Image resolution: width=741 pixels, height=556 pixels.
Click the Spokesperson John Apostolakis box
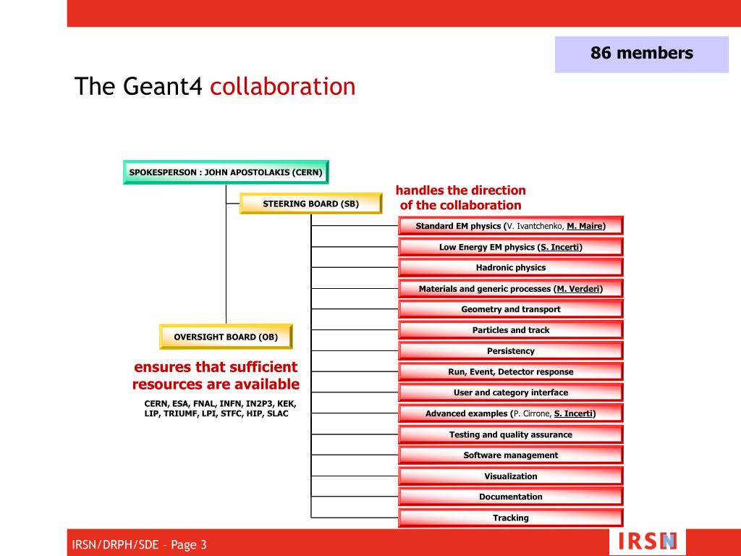point(226,172)
